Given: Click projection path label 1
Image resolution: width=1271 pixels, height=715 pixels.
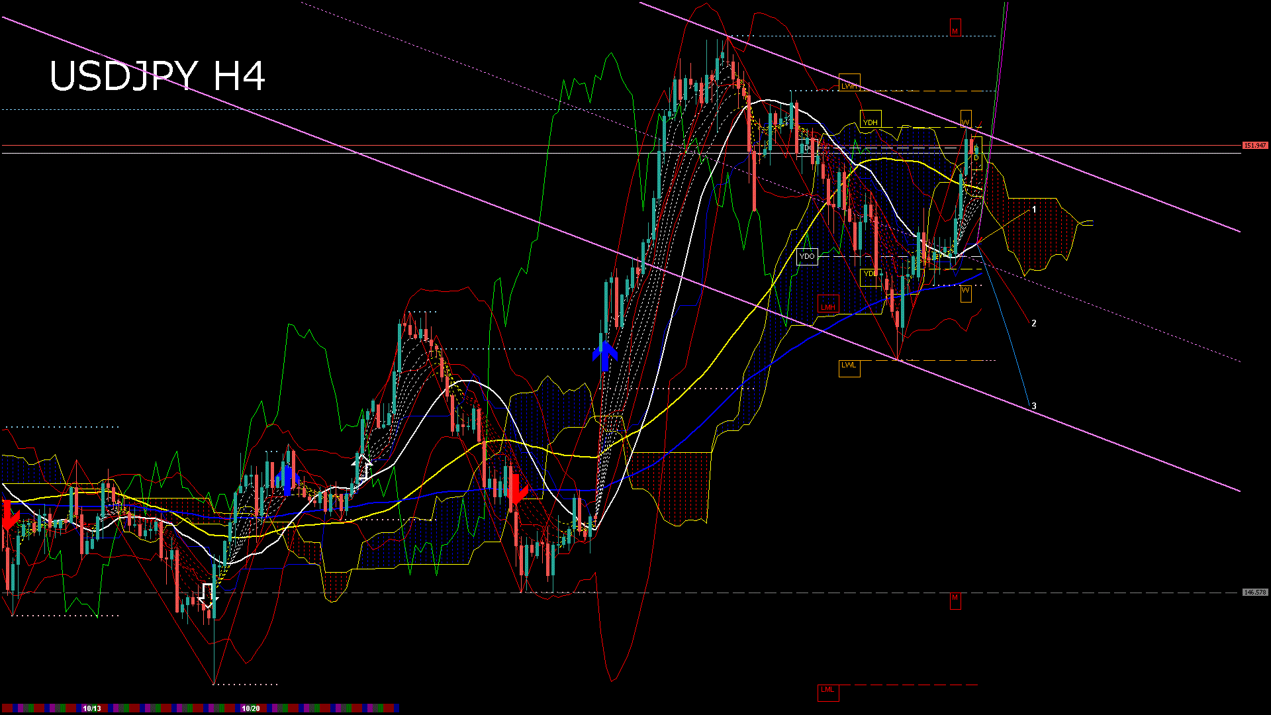Looking at the screenshot, I should [1034, 209].
